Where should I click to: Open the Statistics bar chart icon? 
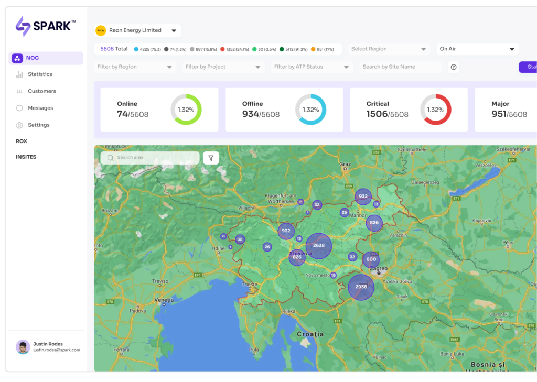[19, 74]
